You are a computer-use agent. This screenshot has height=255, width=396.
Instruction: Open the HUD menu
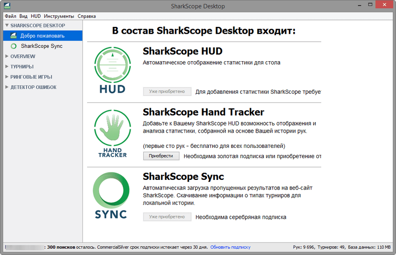point(36,16)
